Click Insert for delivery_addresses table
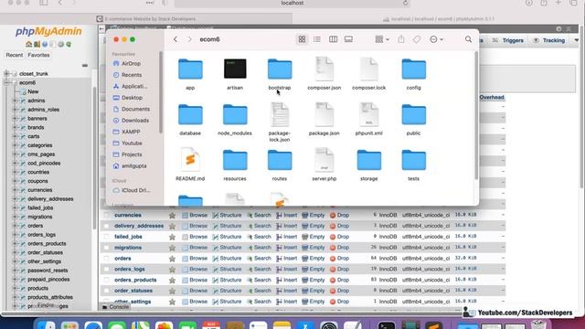Screen dimensions: 585x329 [287, 226]
